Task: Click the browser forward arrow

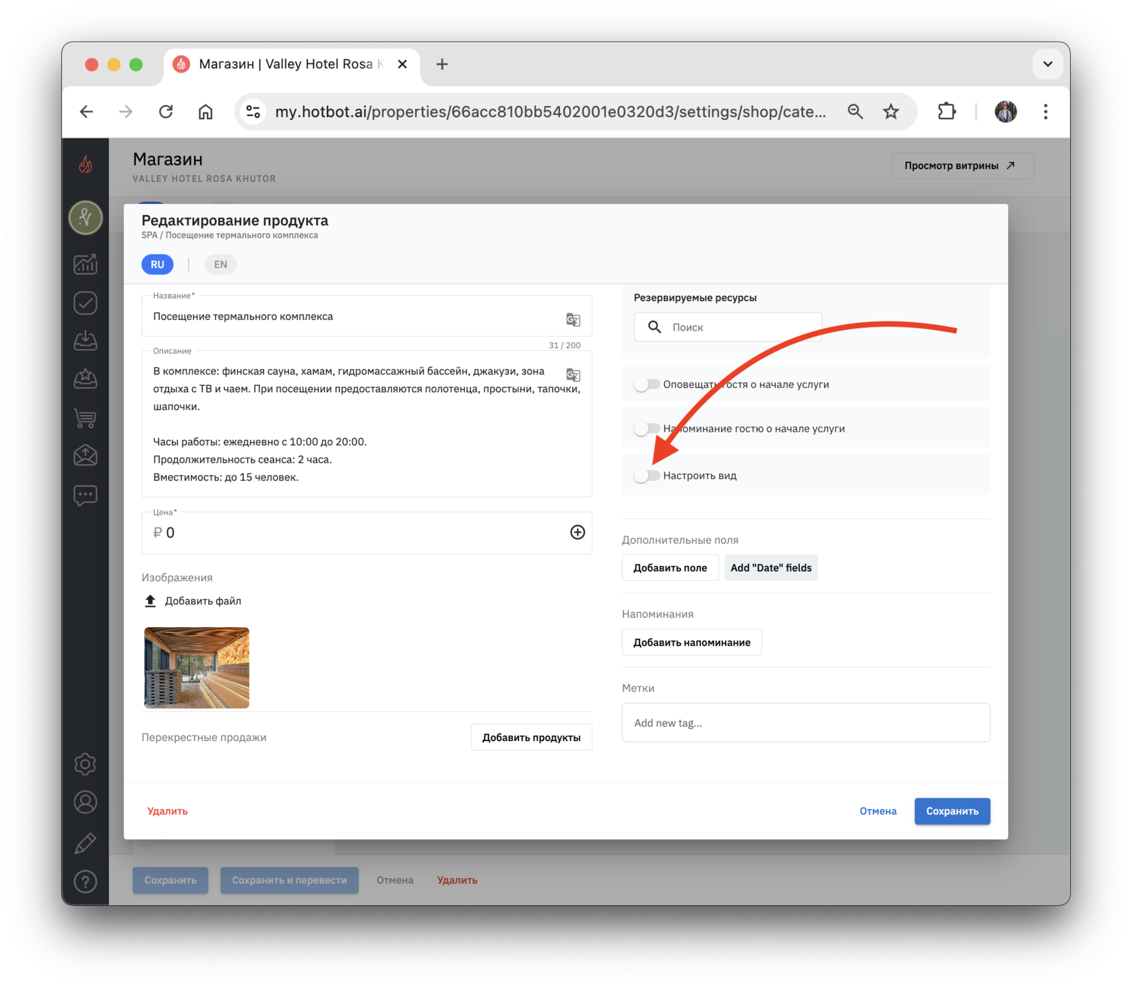Action: click(x=126, y=112)
